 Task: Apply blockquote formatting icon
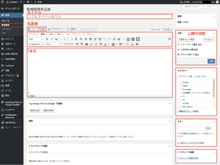(x=56, y=39)
